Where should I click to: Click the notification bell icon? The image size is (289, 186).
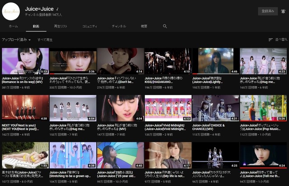pyautogui.click(x=283, y=11)
